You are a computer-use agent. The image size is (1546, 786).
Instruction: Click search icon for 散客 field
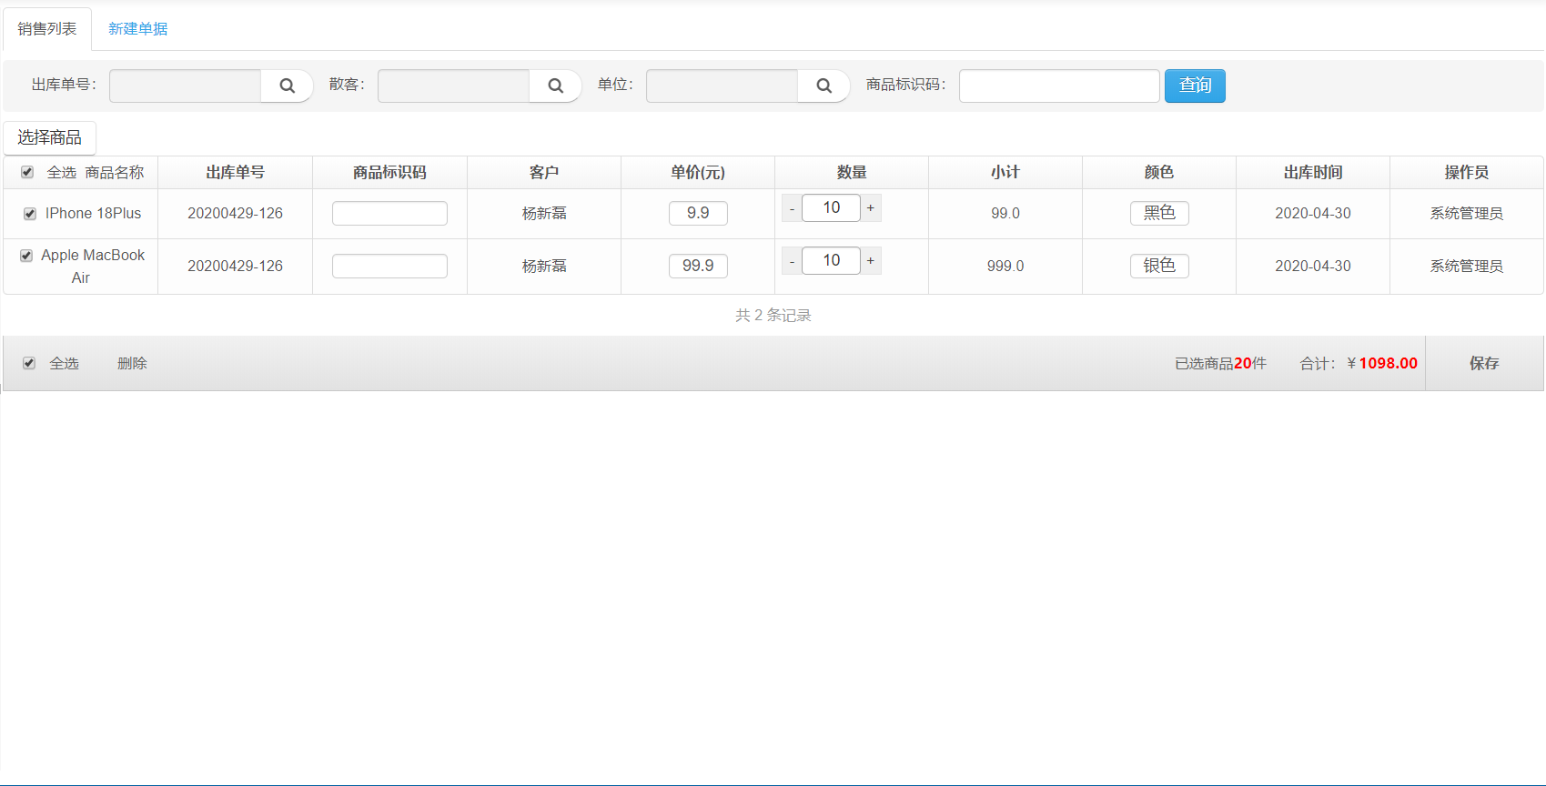555,86
